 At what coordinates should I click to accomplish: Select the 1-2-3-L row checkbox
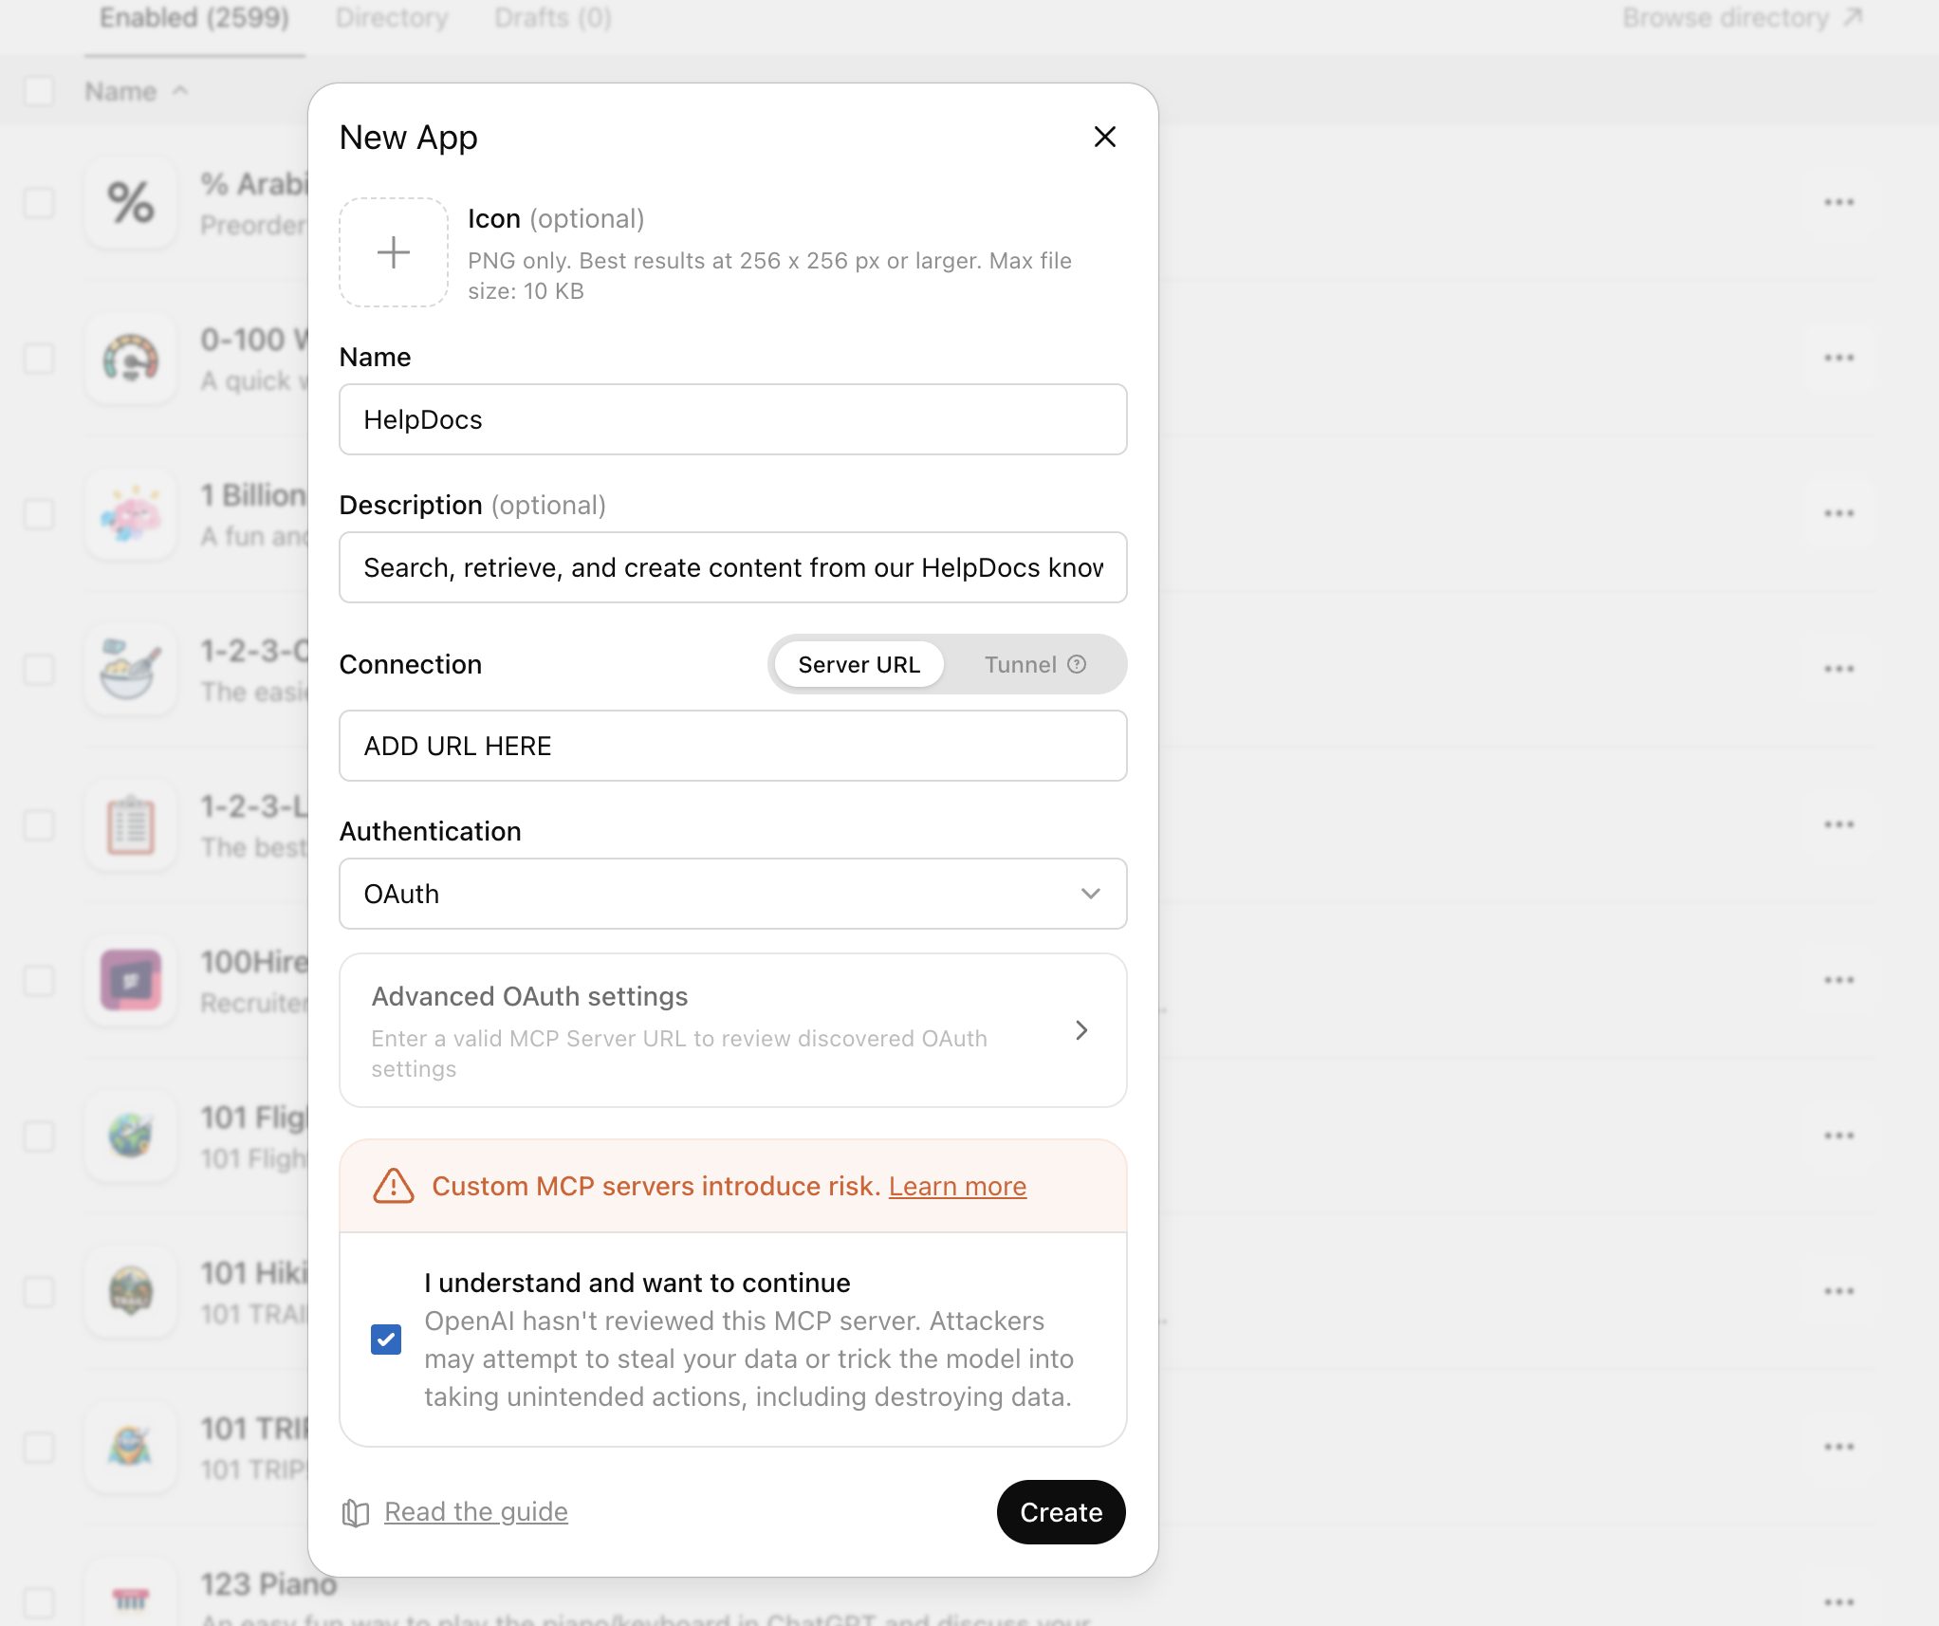coord(39,825)
